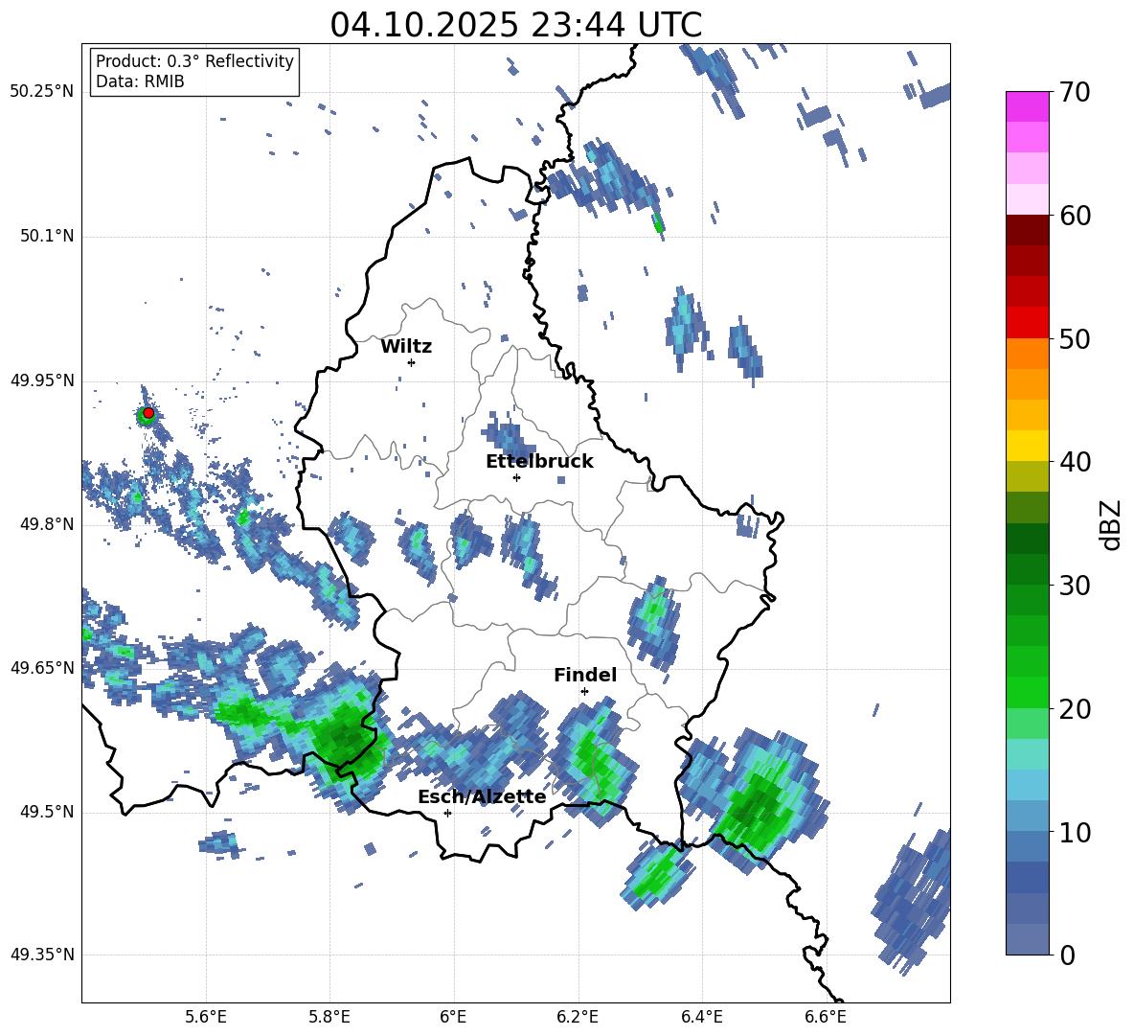Click the dBZ colorbar axis label
The image size is (1134, 1036).
tap(1112, 524)
